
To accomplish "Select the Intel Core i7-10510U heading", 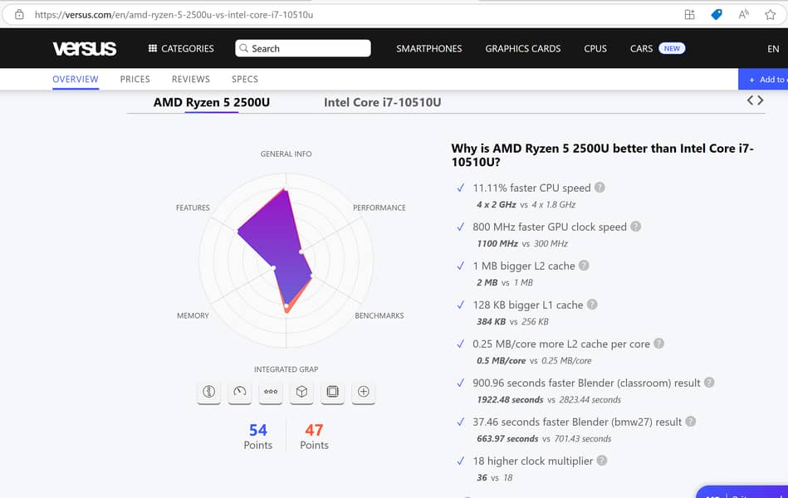I will (x=382, y=102).
